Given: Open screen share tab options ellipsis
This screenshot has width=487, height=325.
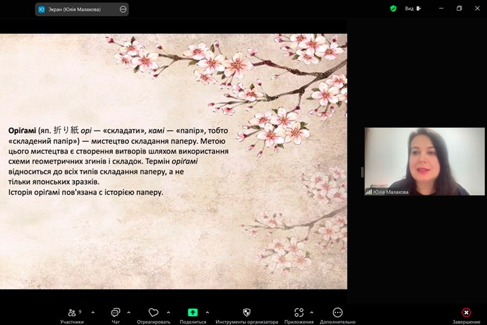Looking at the screenshot, I should [x=123, y=9].
